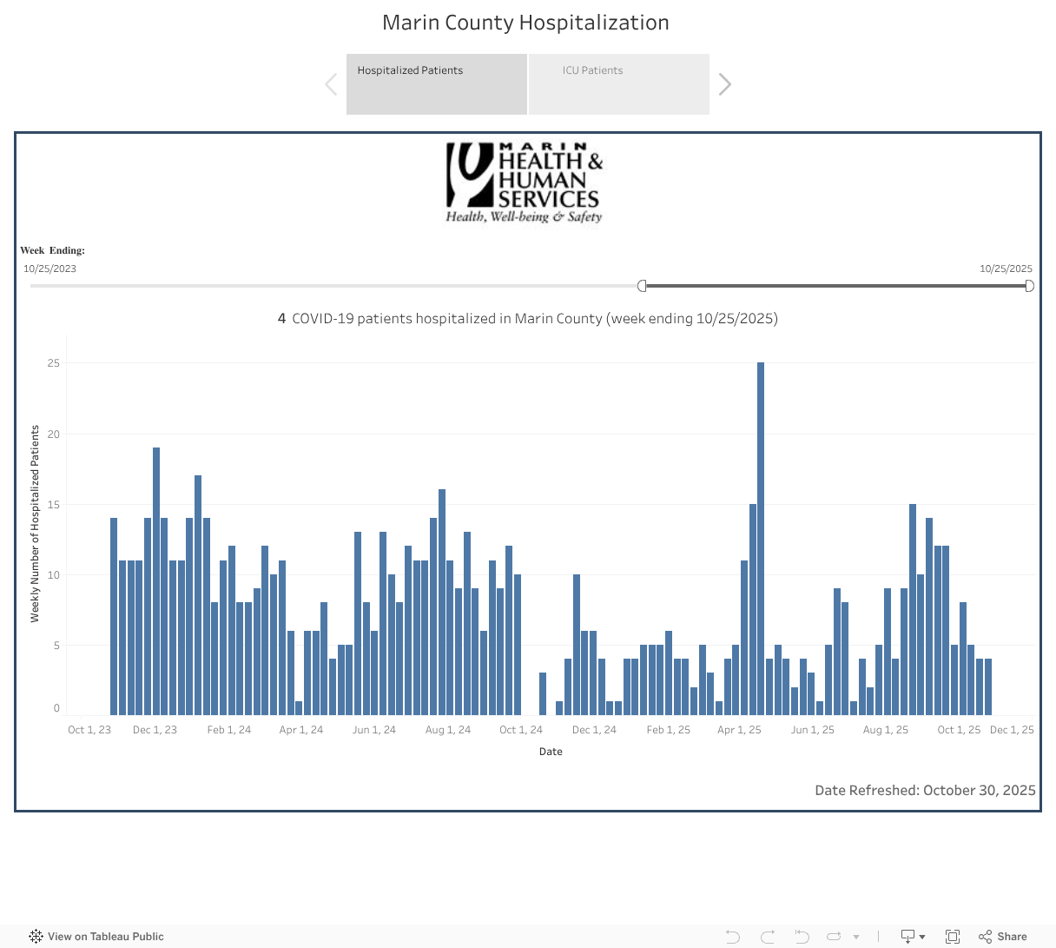Enter full screen mode
This screenshot has height=948, width=1056.
pos(953,937)
